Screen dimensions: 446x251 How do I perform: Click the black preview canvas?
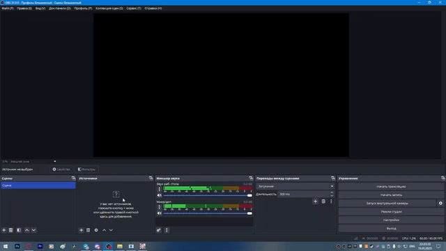[x=222, y=85]
